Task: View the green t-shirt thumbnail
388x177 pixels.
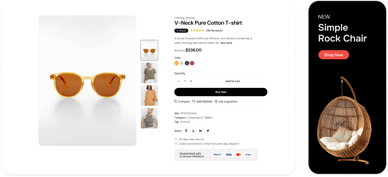Action: point(149,73)
